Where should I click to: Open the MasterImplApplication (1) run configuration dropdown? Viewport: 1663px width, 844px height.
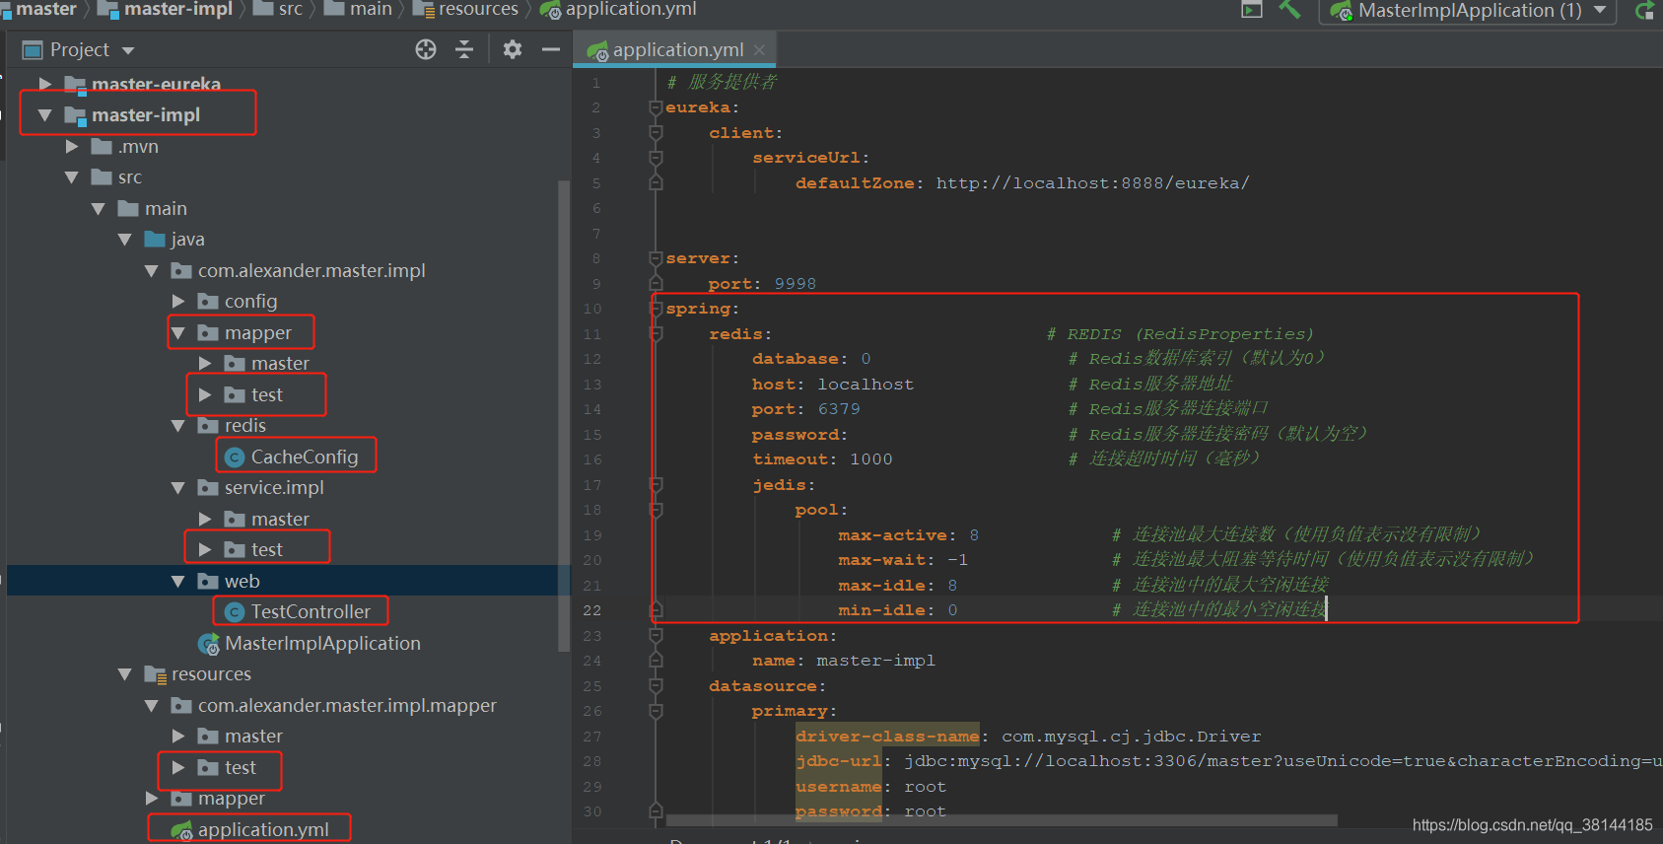coord(1468,11)
